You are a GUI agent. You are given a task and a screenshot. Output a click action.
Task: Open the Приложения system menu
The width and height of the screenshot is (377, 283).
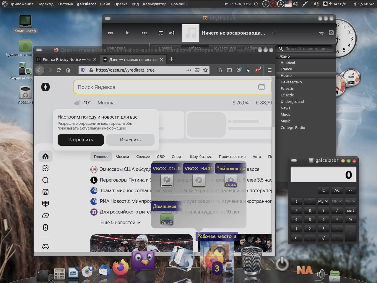pyautogui.click(x=21, y=4)
